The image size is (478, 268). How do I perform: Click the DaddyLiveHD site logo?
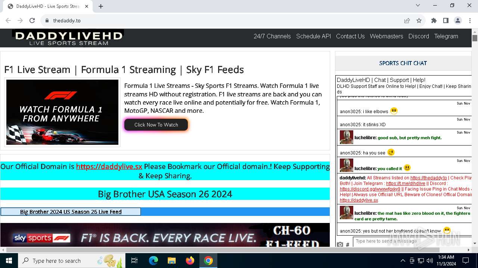click(x=68, y=38)
